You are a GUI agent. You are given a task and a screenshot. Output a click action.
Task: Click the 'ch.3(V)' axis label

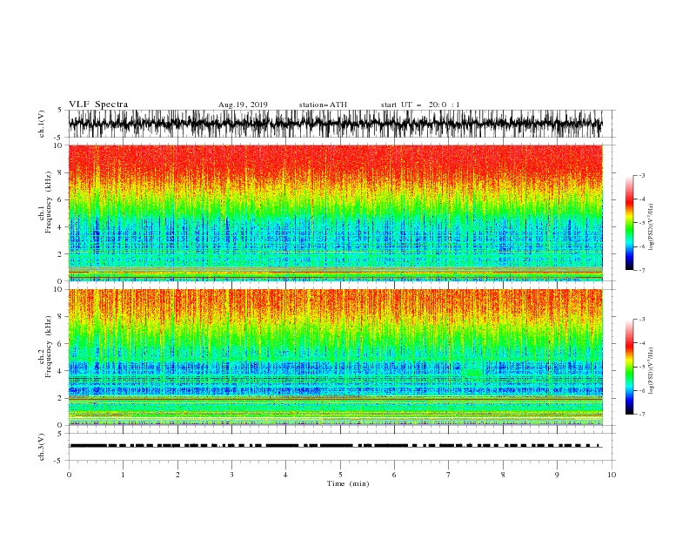(x=42, y=447)
